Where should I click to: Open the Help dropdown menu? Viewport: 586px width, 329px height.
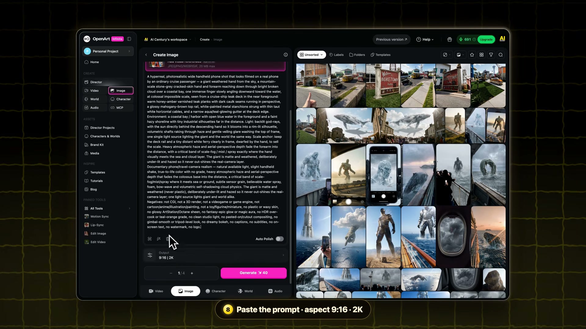425,39
